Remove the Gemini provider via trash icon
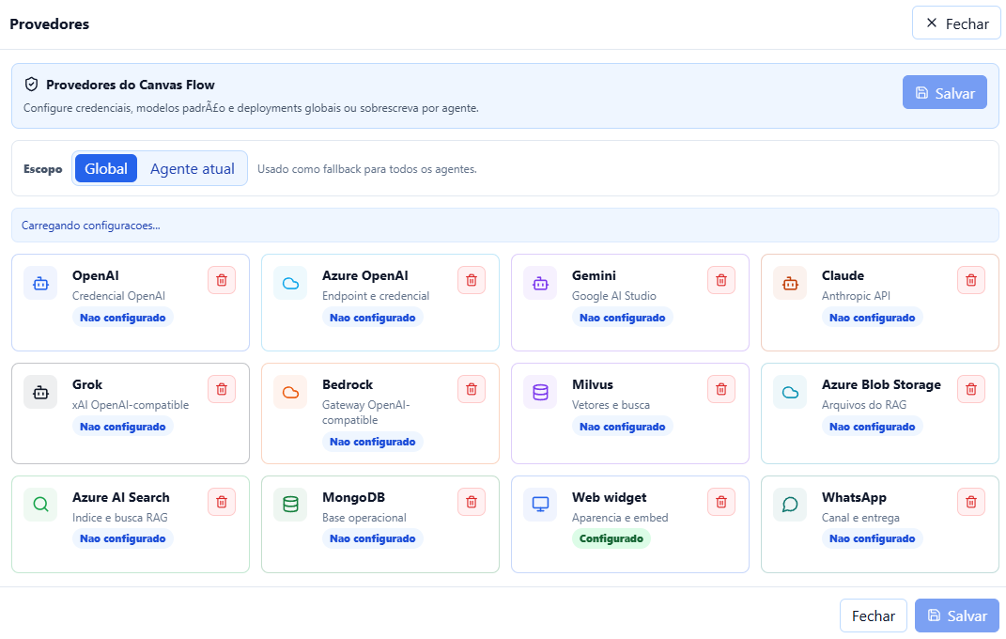 click(721, 280)
